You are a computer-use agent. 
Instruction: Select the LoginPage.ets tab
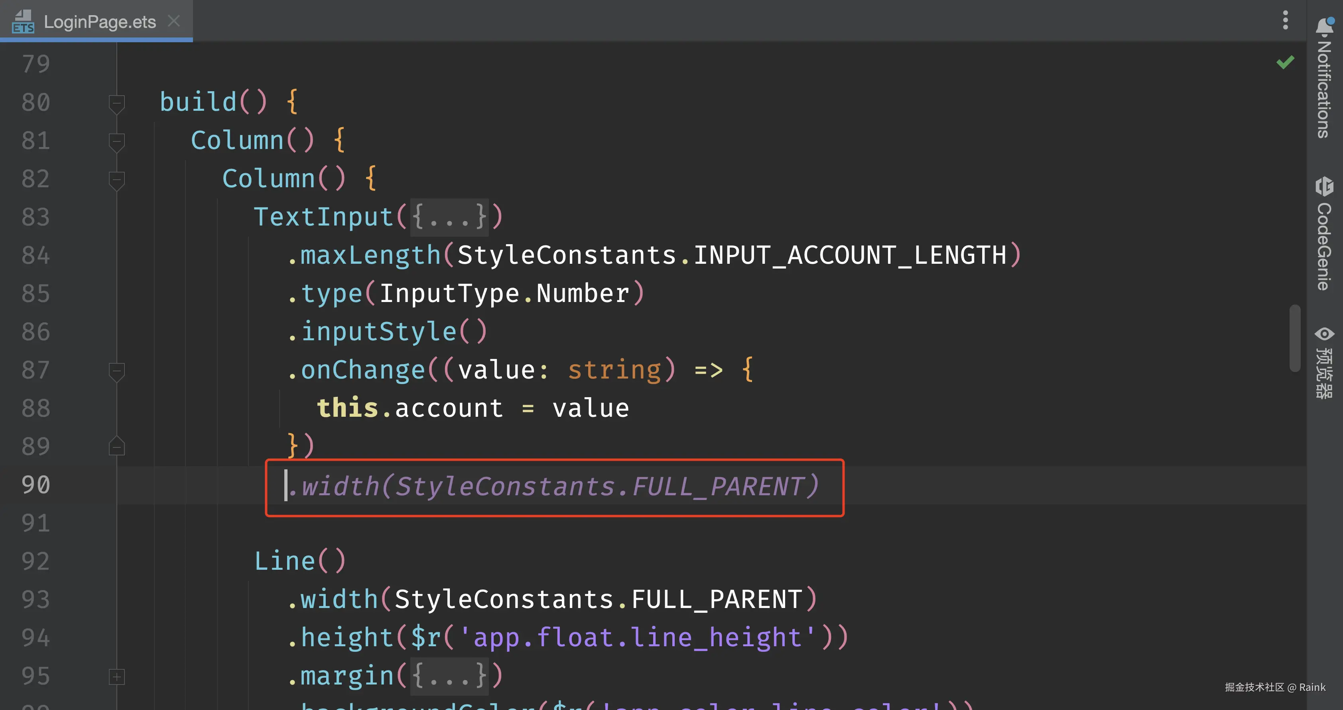click(100, 22)
